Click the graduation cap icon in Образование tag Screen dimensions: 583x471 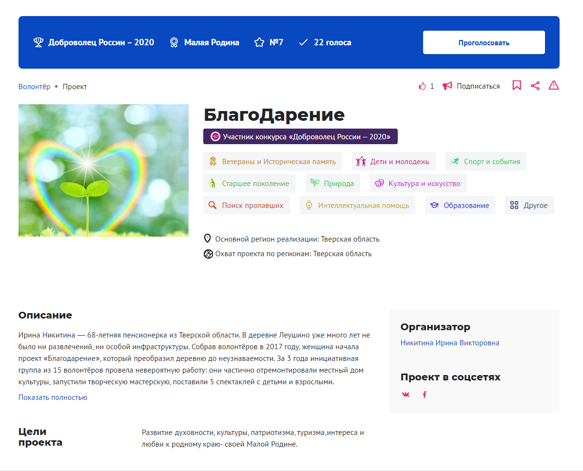click(435, 205)
